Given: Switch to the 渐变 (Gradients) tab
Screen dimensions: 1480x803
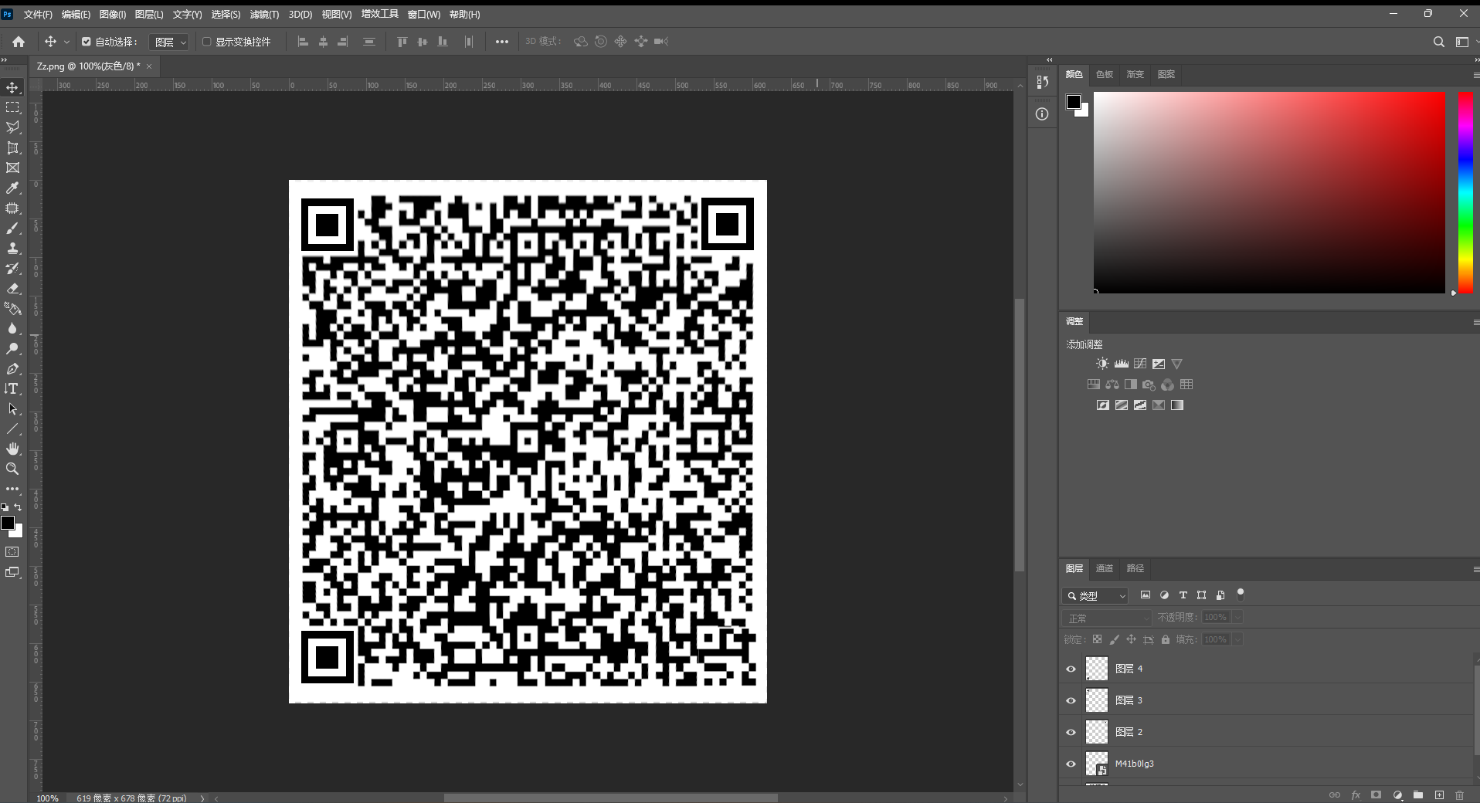Looking at the screenshot, I should click(x=1135, y=74).
